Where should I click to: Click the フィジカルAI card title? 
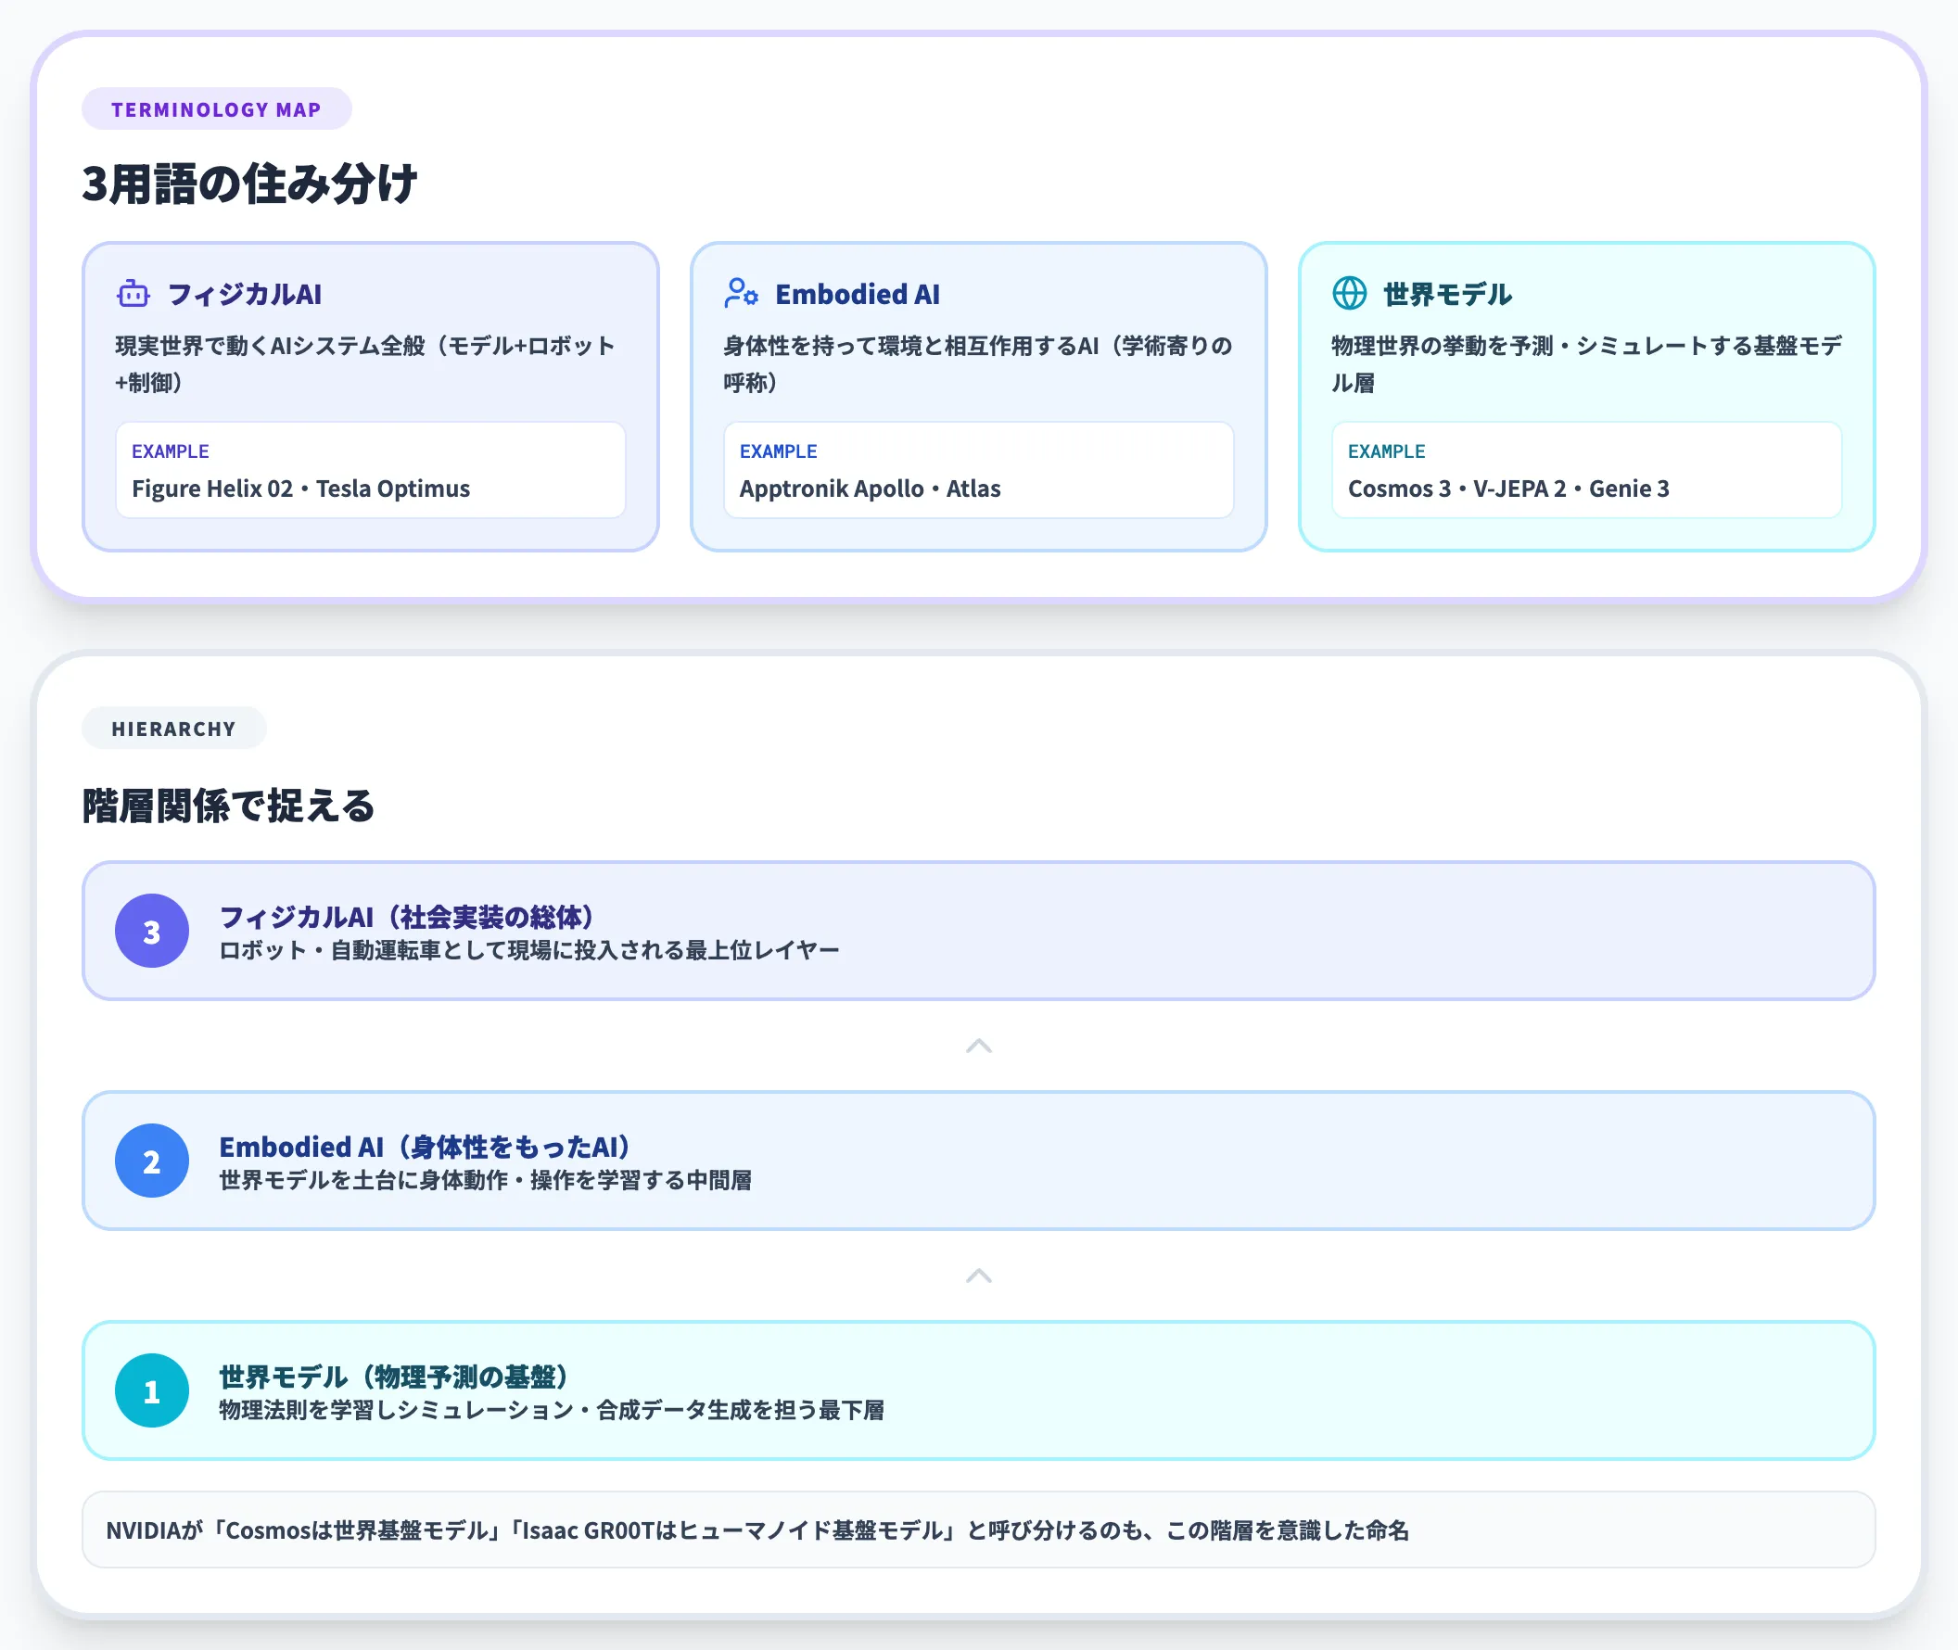[x=244, y=295]
